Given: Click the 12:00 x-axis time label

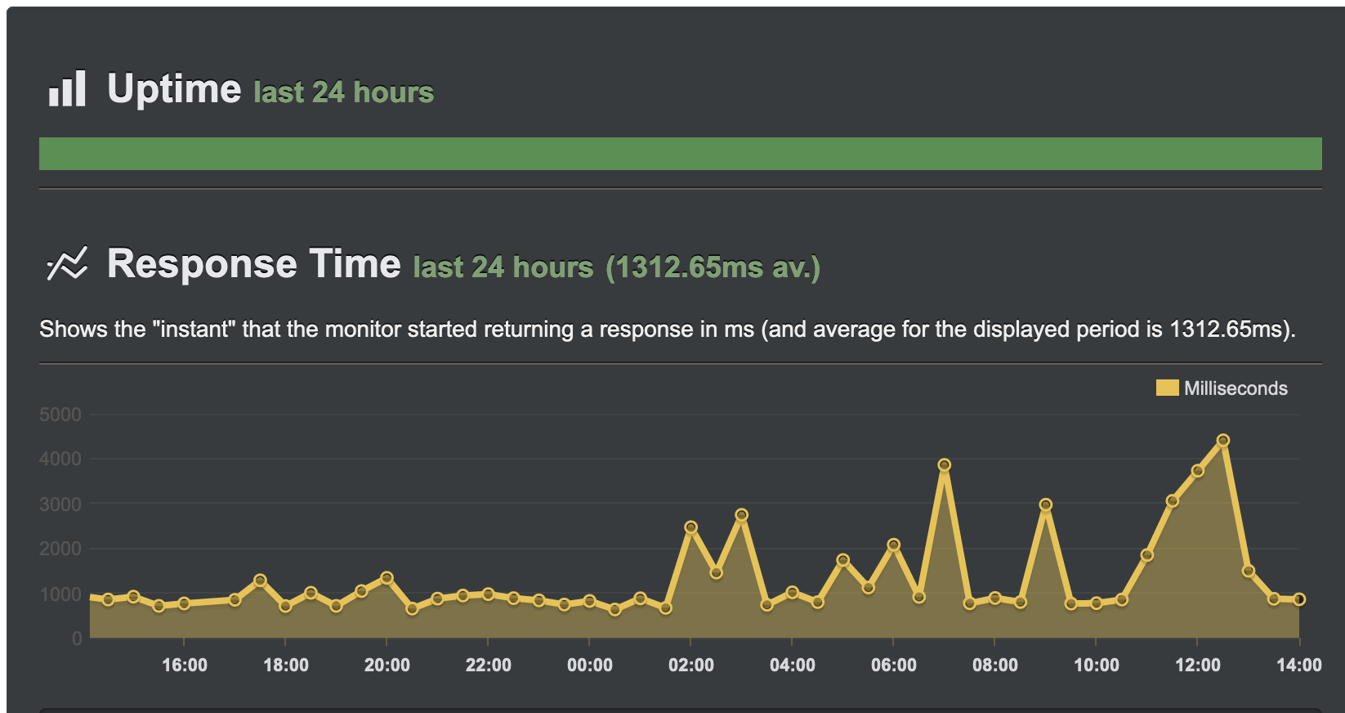Looking at the screenshot, I should point(1198,665).
